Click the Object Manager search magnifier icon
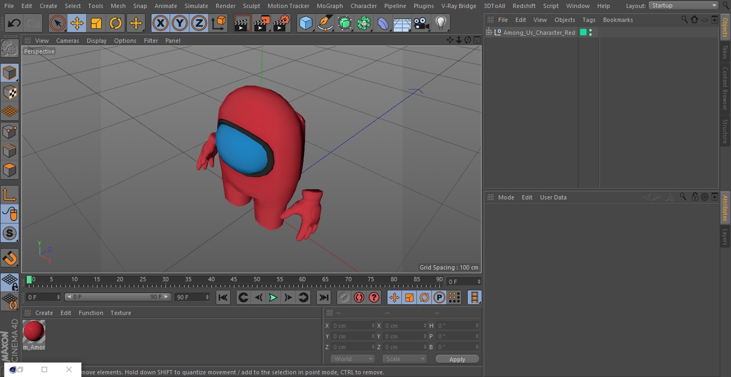 684,19
